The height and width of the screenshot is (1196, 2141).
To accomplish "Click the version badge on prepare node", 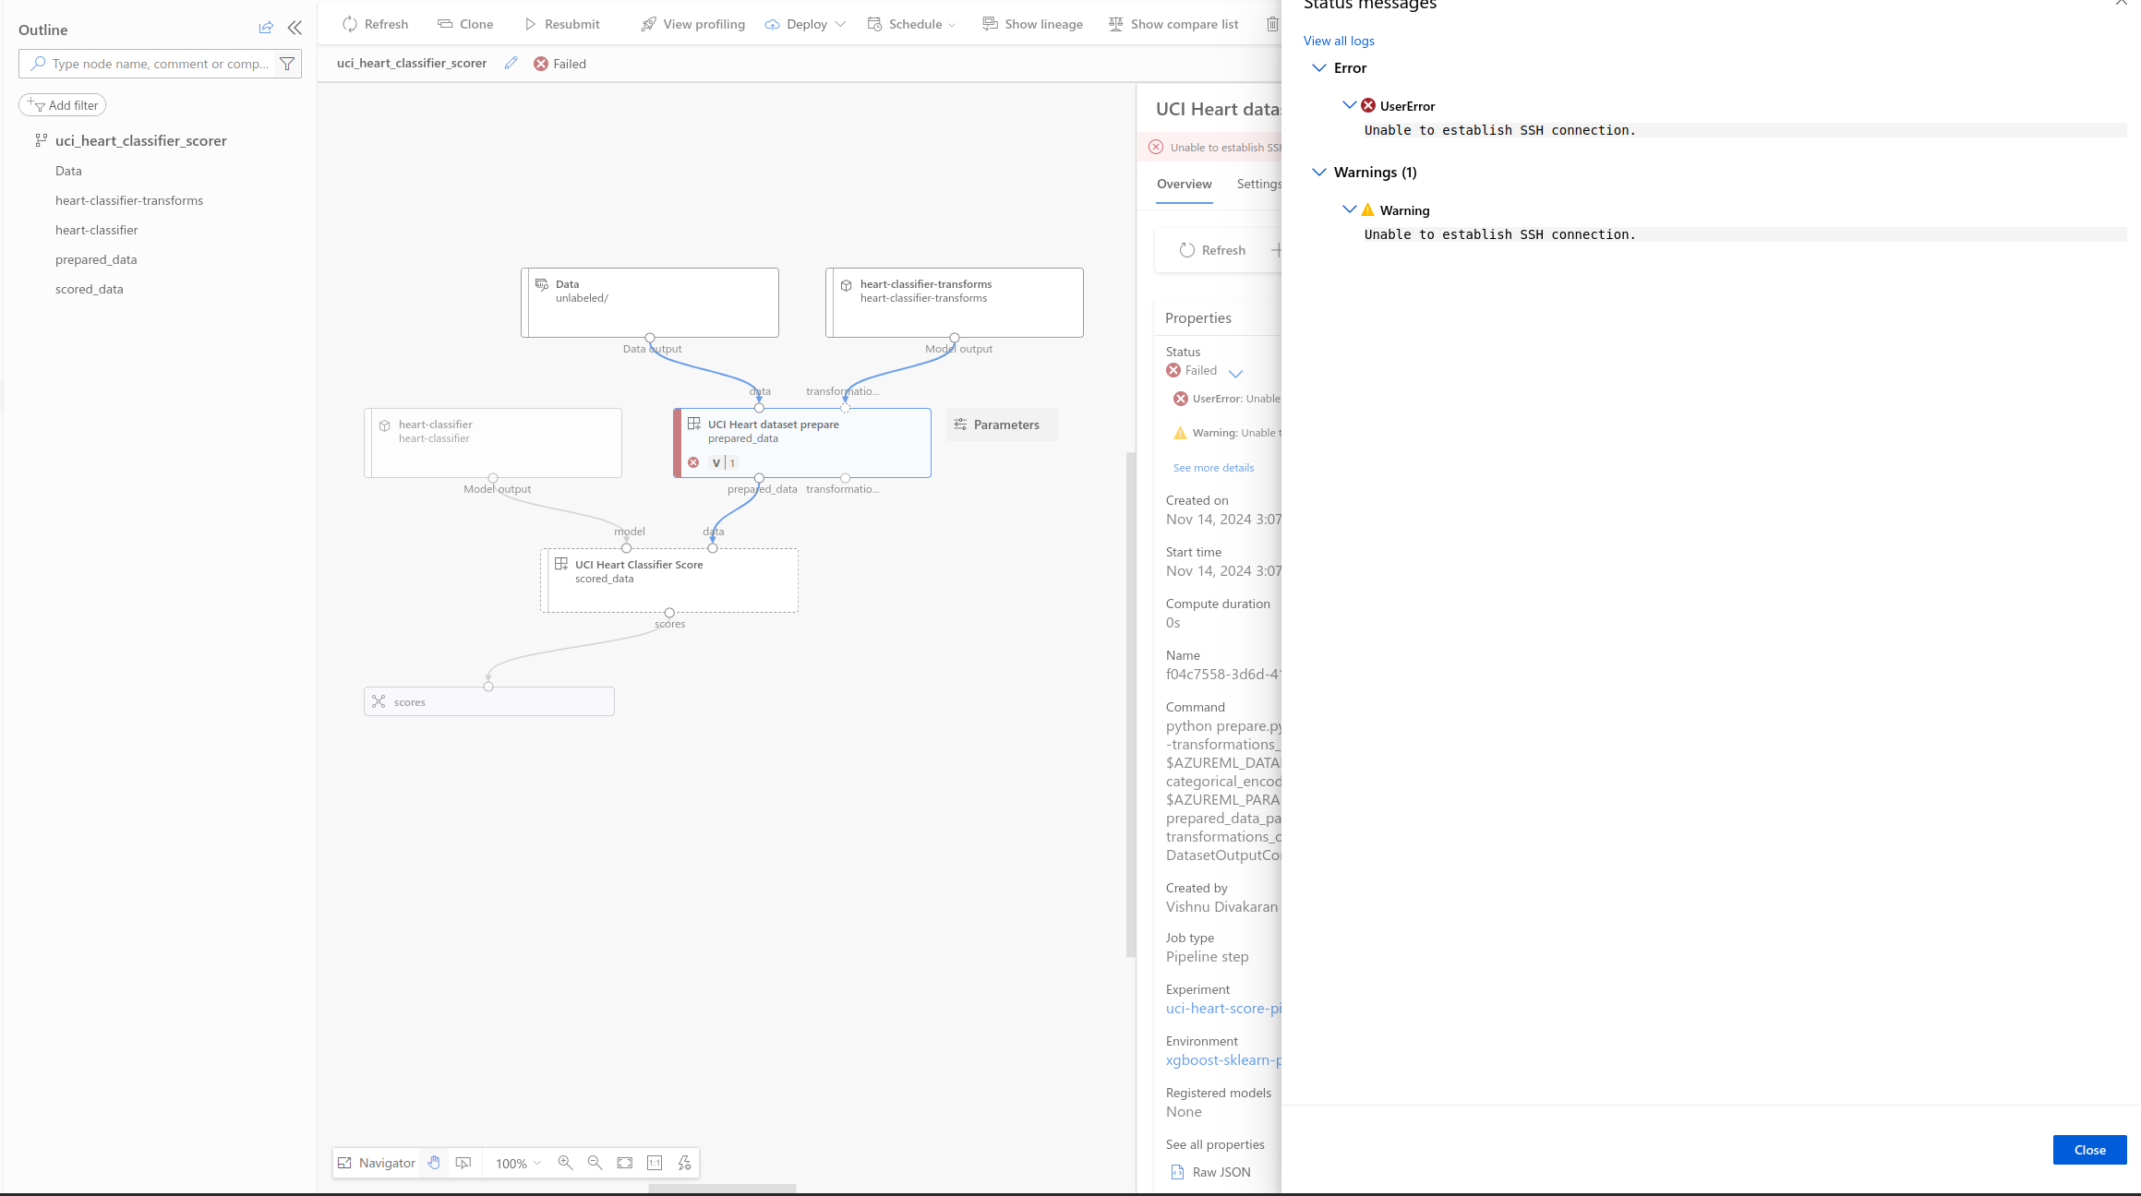I will 724,462.
